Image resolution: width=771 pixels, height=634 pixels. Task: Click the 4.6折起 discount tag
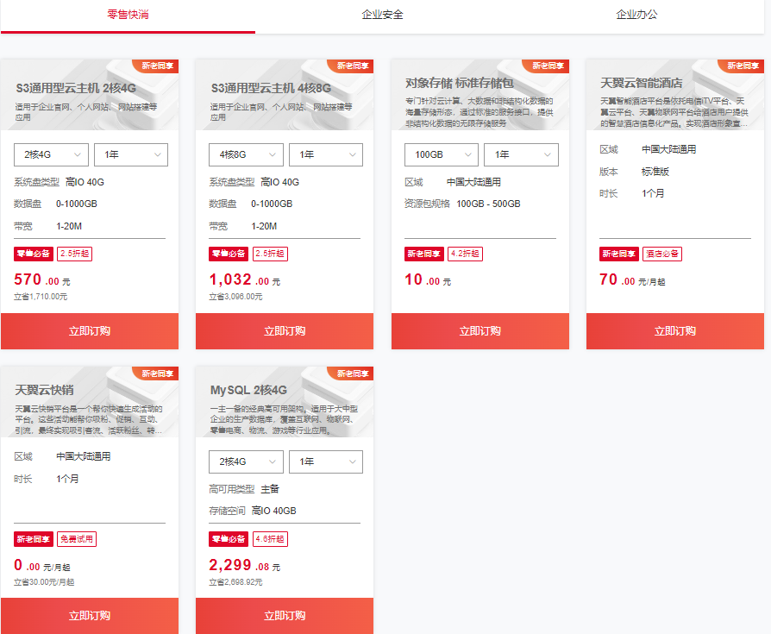[270, 539]
